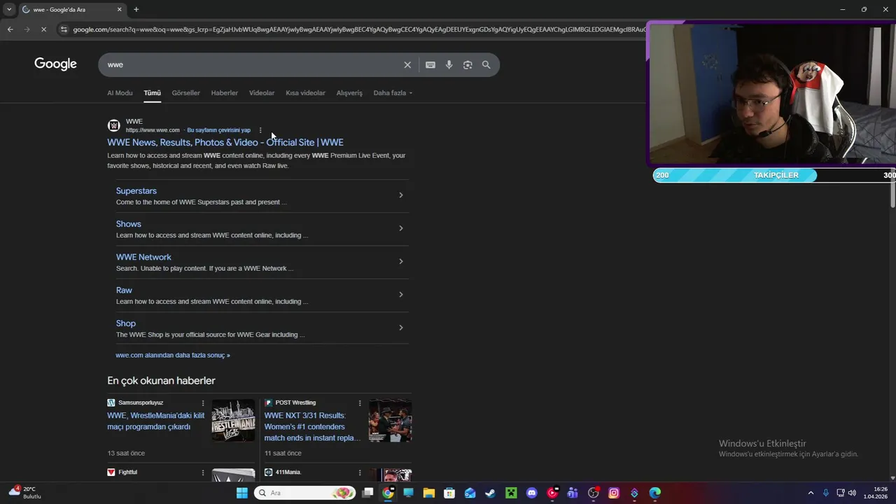Go to Google homepage via logo
Screen dimensions: 896x504
(55, 64)
